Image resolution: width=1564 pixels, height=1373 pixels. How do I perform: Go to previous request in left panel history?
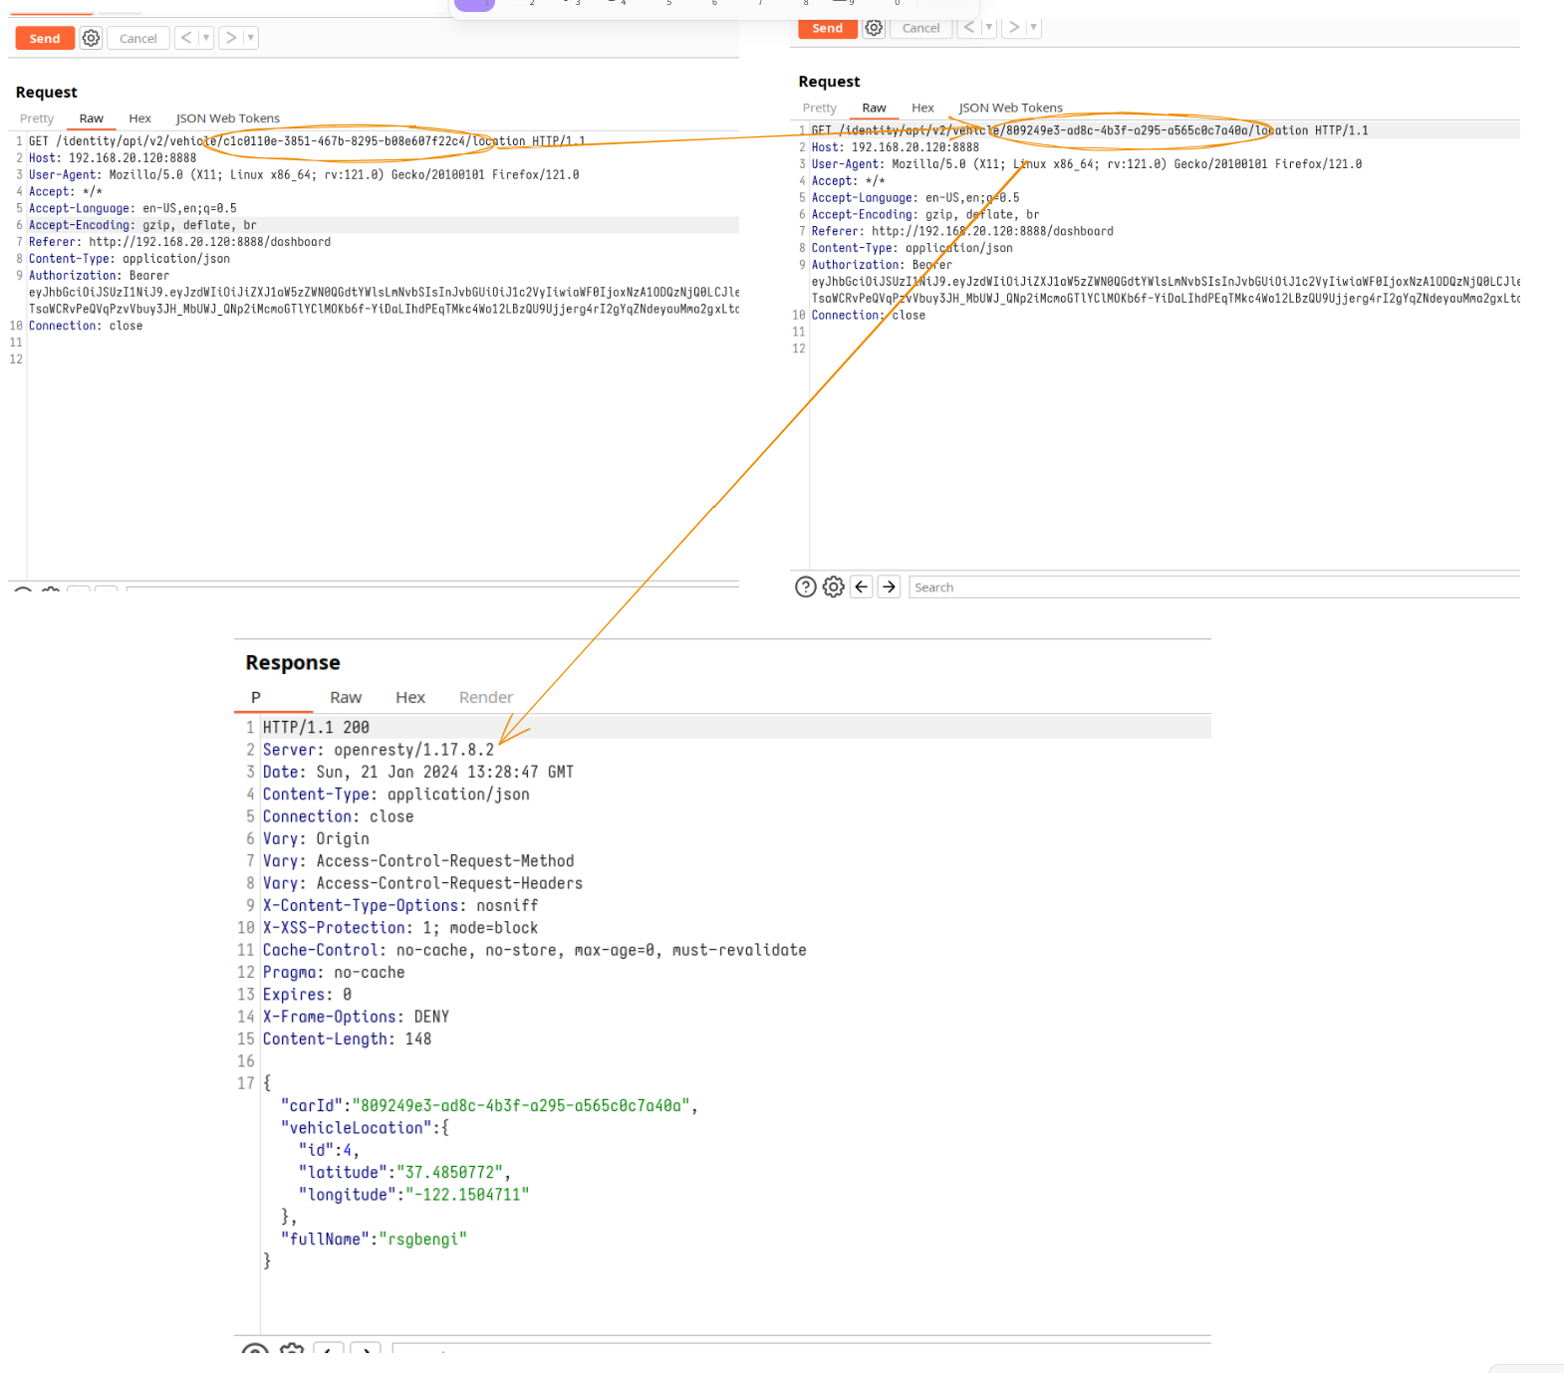tap(186, 38)
